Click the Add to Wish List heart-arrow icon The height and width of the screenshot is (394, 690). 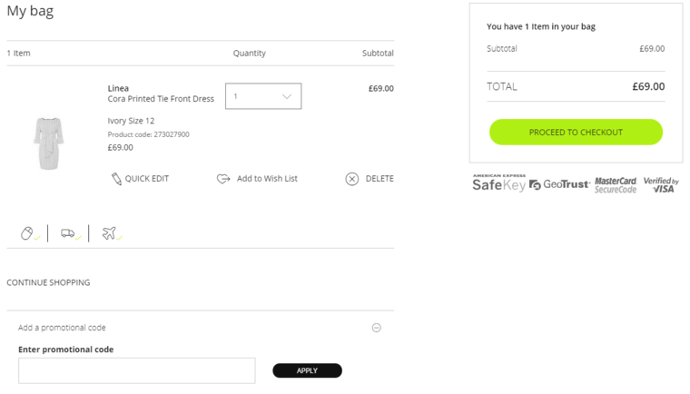pyautogui.click(x=223, y=179)
